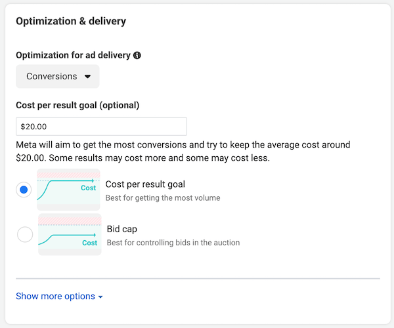Screen dimensions: 394x328
Task: Click "Best for controlling bids in the auction" text
Action: 173,243
